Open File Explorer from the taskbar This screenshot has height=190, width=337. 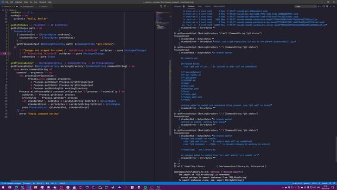pos(35,187)
